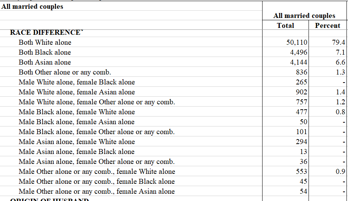The width and height of the screenshot is (348, 201).
Task: Select the total cell showing 836
Action: (x=301, y=72)
